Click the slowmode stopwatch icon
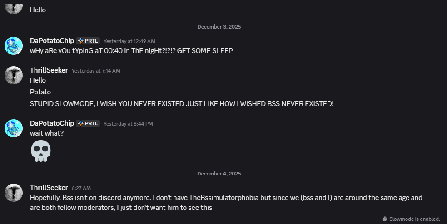The image size is (447, 224). [x=384, y=219]
